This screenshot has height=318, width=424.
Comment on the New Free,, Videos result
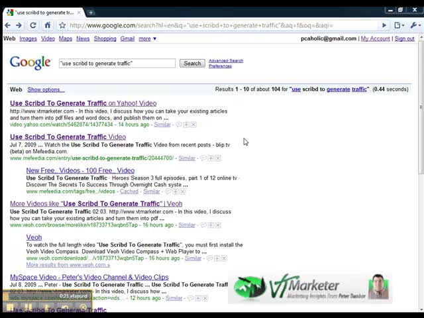(x=168, y=191)
